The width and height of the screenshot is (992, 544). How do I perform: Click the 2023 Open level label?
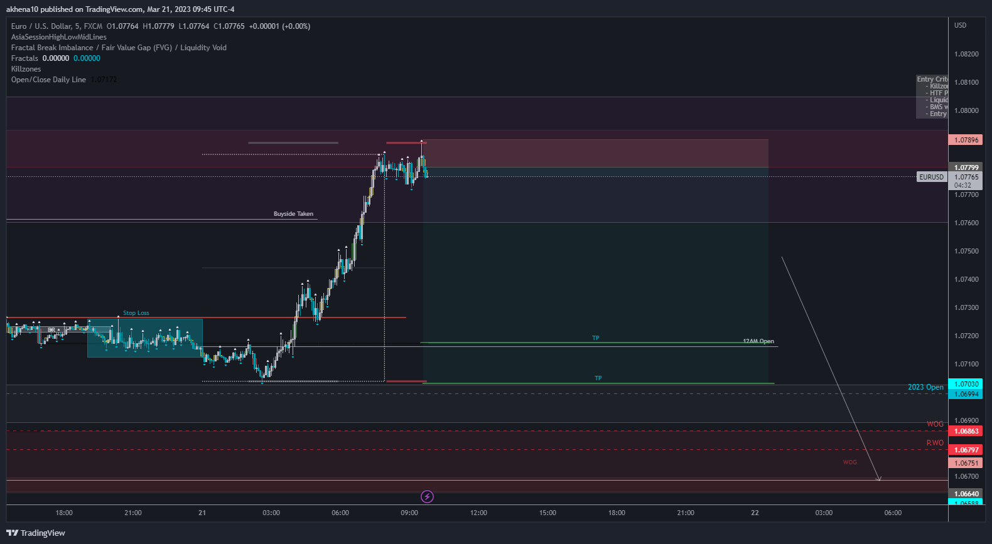pos(925,387)
